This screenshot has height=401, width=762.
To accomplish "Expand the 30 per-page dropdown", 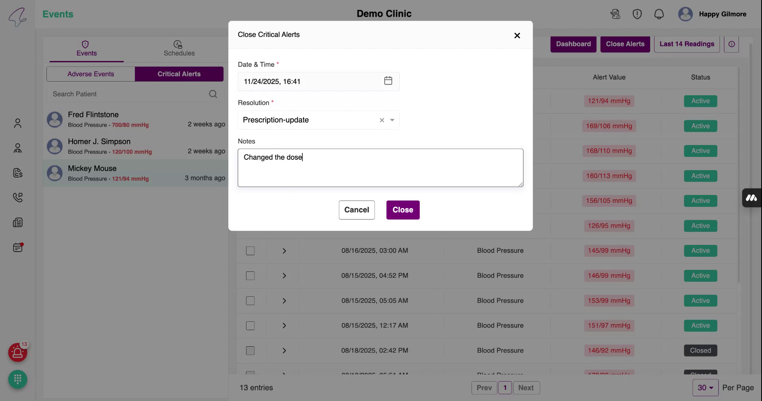I will pos(705,388).
